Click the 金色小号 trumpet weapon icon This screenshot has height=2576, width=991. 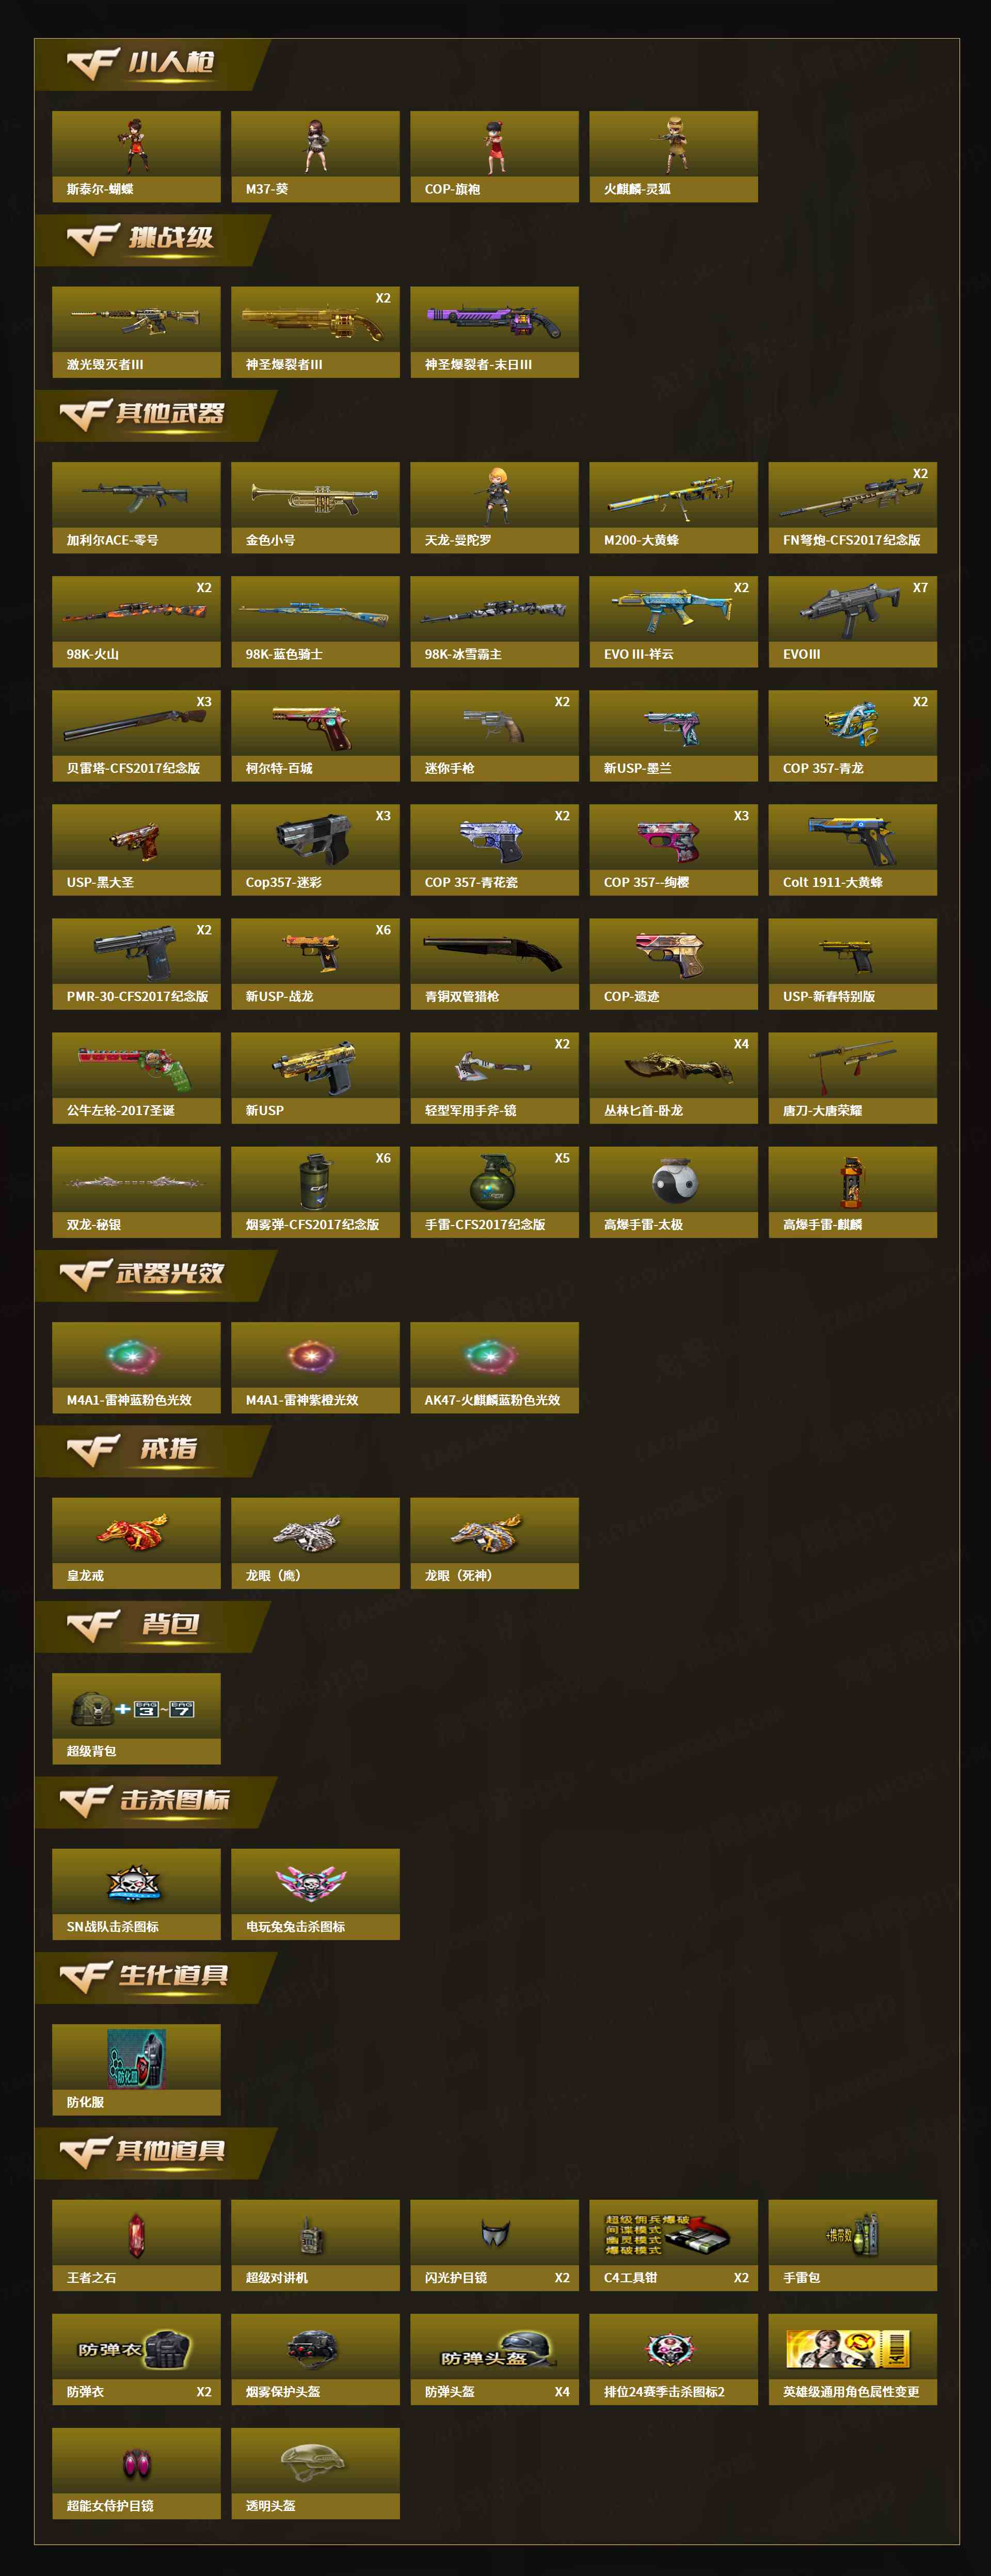(x=315, y=507)
